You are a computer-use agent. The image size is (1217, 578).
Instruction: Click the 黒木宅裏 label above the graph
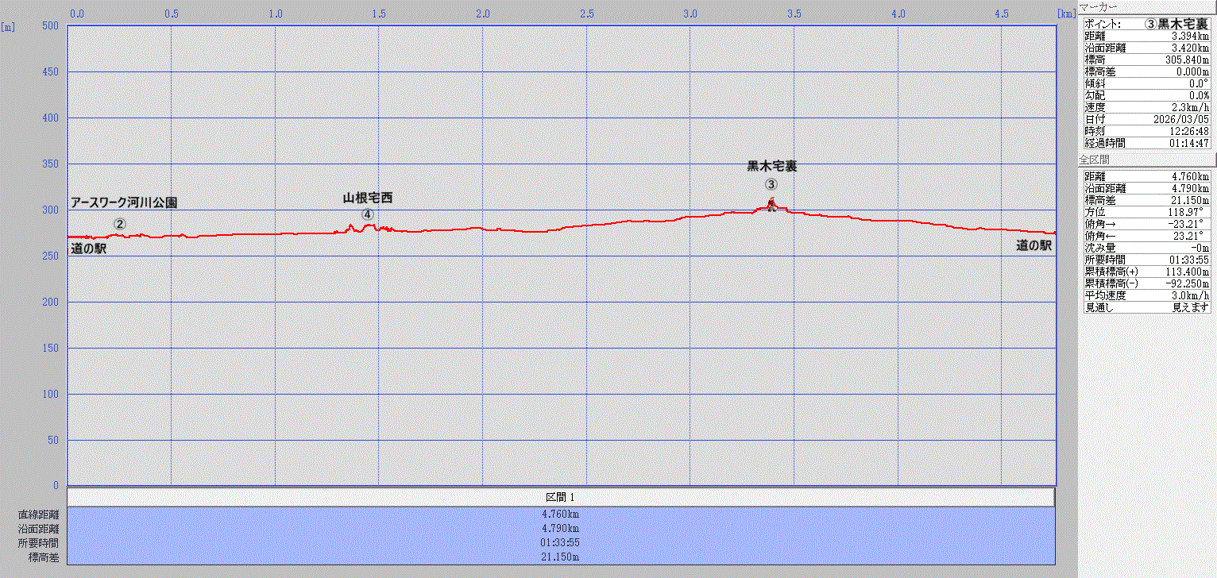coord(771,167)
